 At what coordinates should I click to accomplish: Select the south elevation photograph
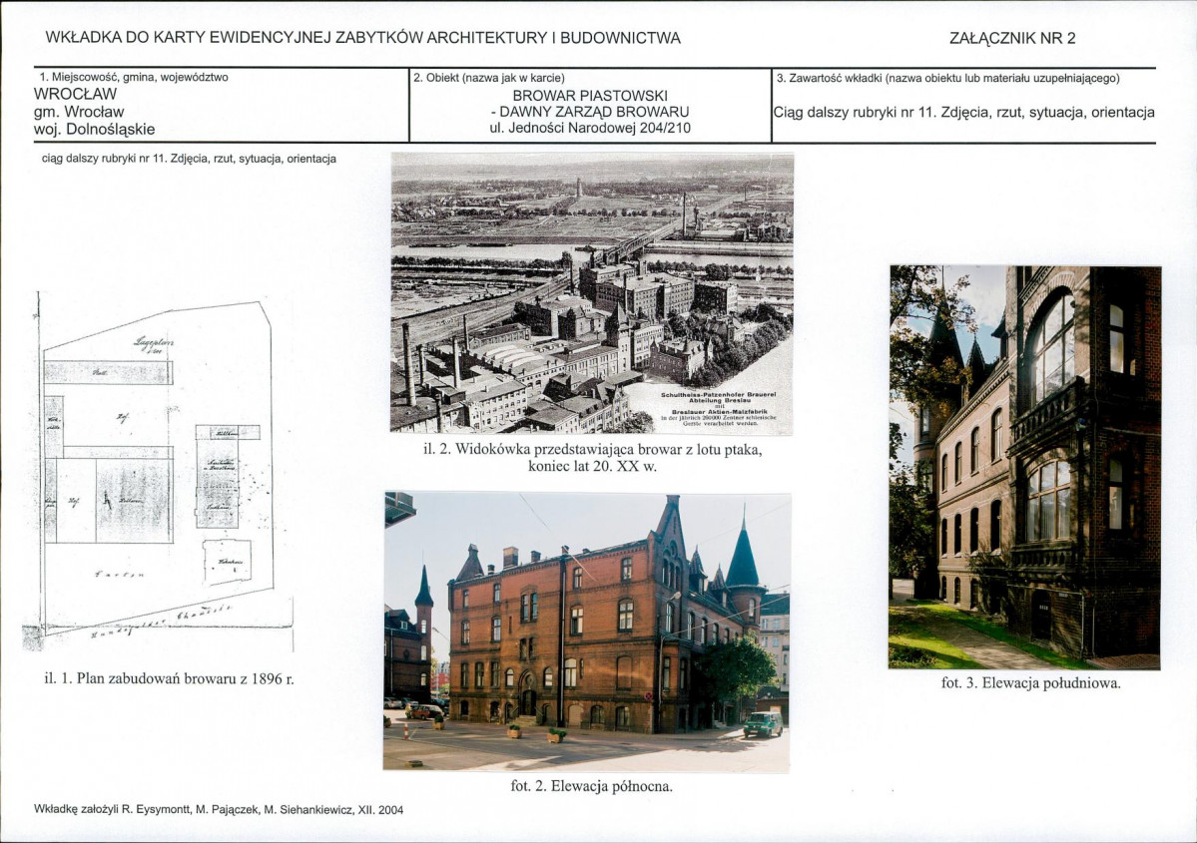click(x=1024, y=467)
